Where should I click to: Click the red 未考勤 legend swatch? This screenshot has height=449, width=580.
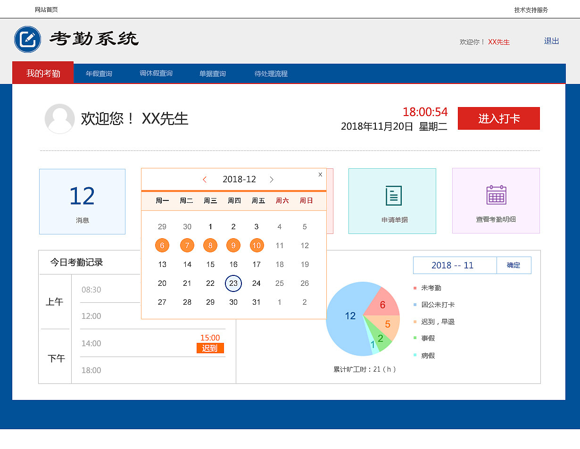tap(414, 287)
